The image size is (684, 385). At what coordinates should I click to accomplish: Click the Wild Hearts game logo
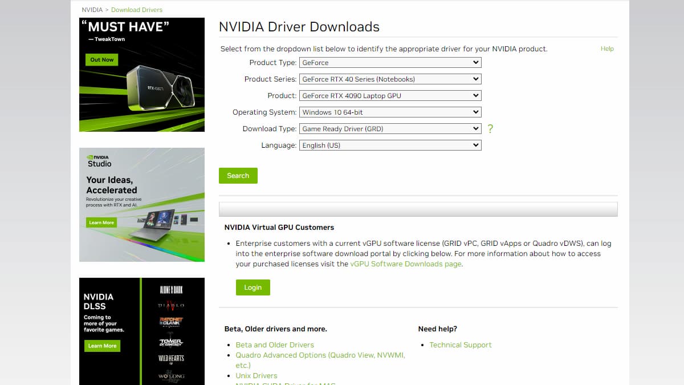click(171, 359)
